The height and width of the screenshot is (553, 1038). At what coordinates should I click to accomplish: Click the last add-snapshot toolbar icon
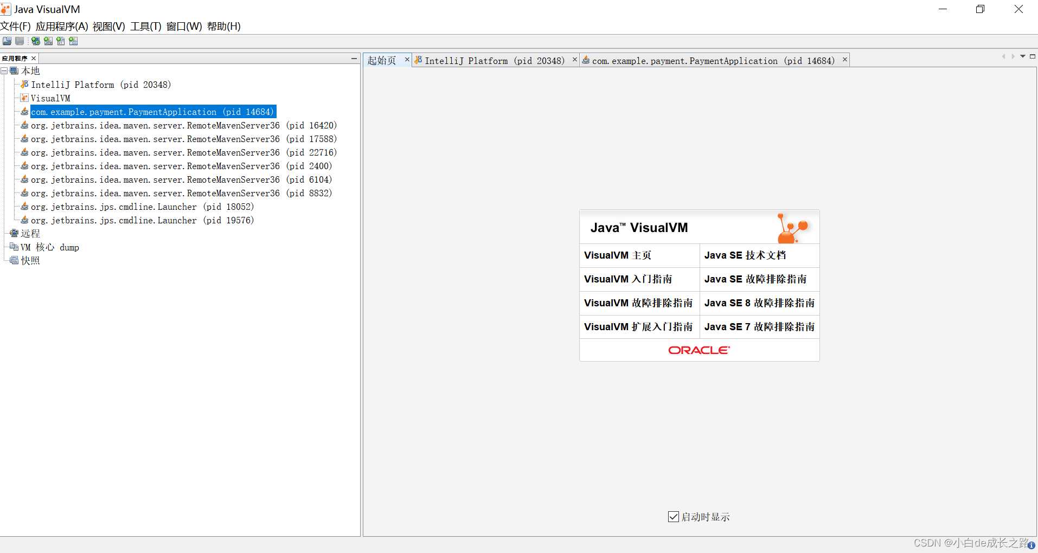73,41
